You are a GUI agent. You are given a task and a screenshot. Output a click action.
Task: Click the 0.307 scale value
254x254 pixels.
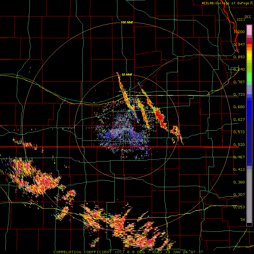tap(239, 195)
